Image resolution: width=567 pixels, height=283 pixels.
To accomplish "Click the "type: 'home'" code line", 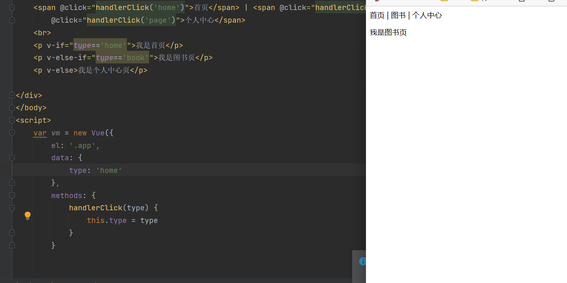I will 96,171.
